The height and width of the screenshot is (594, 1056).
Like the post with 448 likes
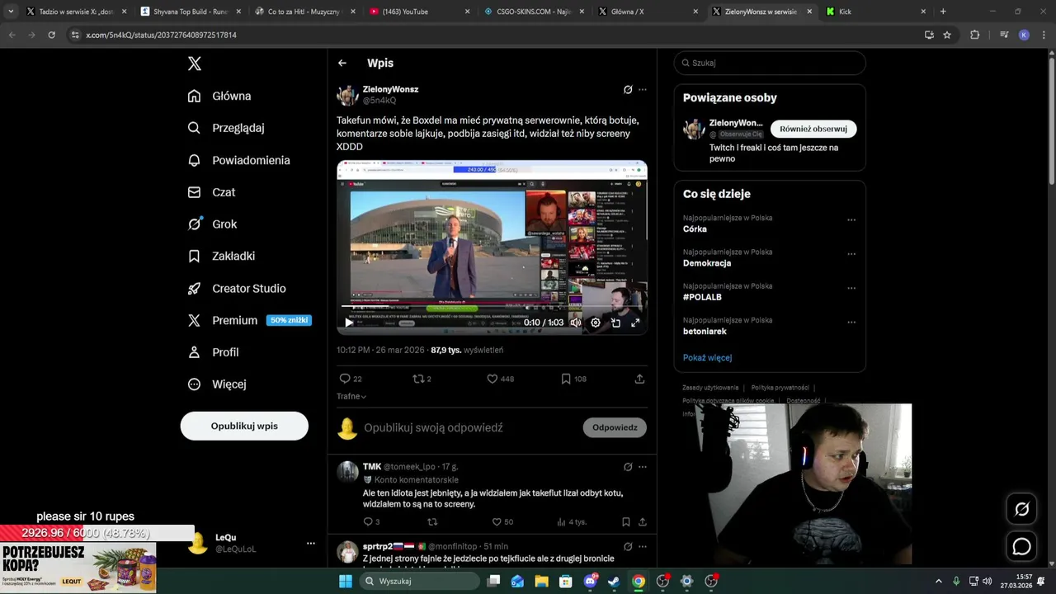(x=492, y=379)
